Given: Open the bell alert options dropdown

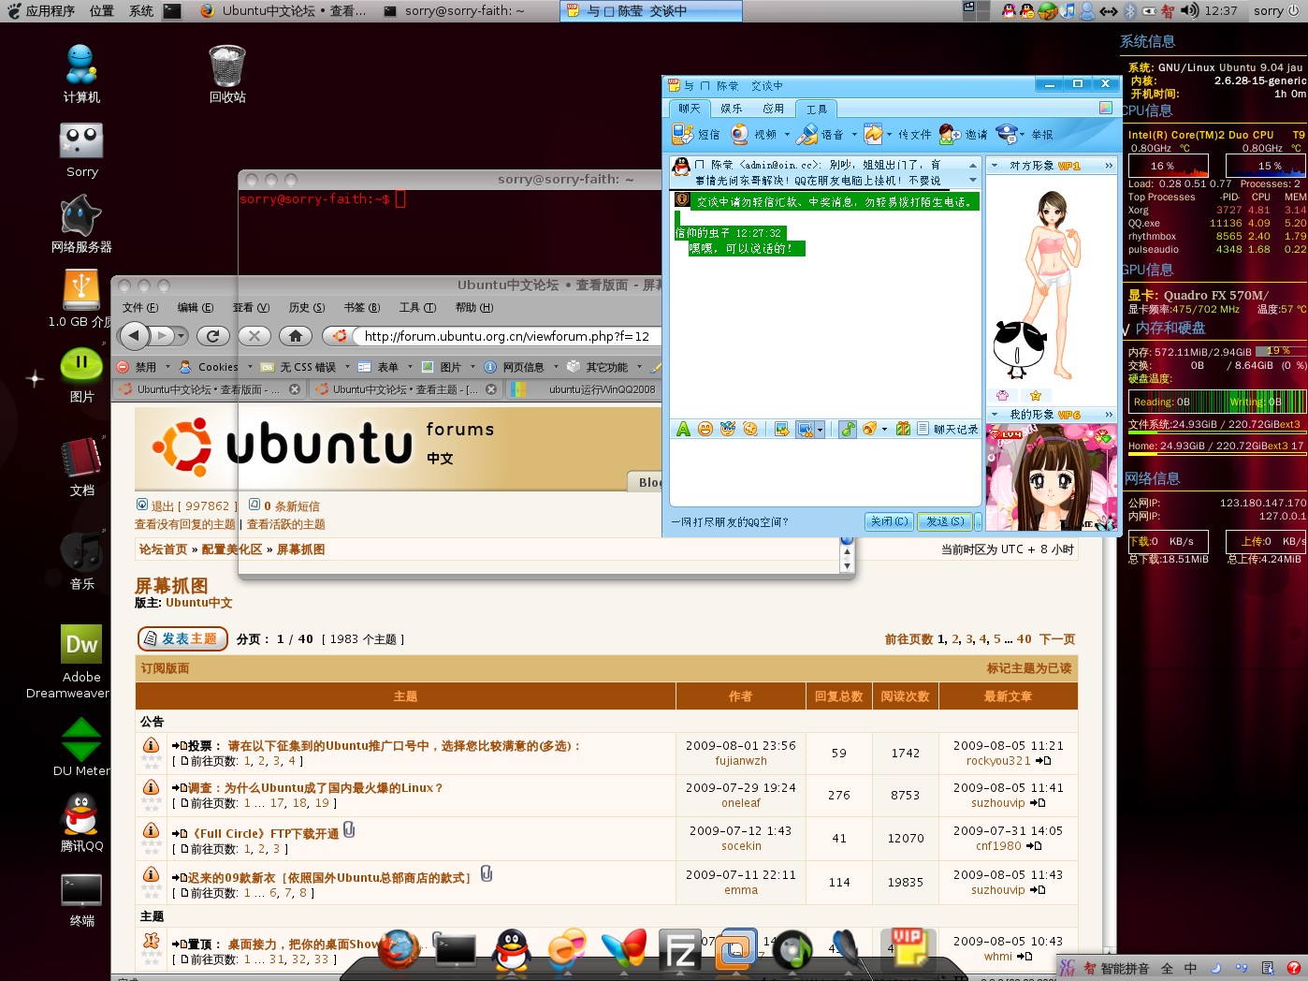Looking at the screenshot, I should coord(884,430).
